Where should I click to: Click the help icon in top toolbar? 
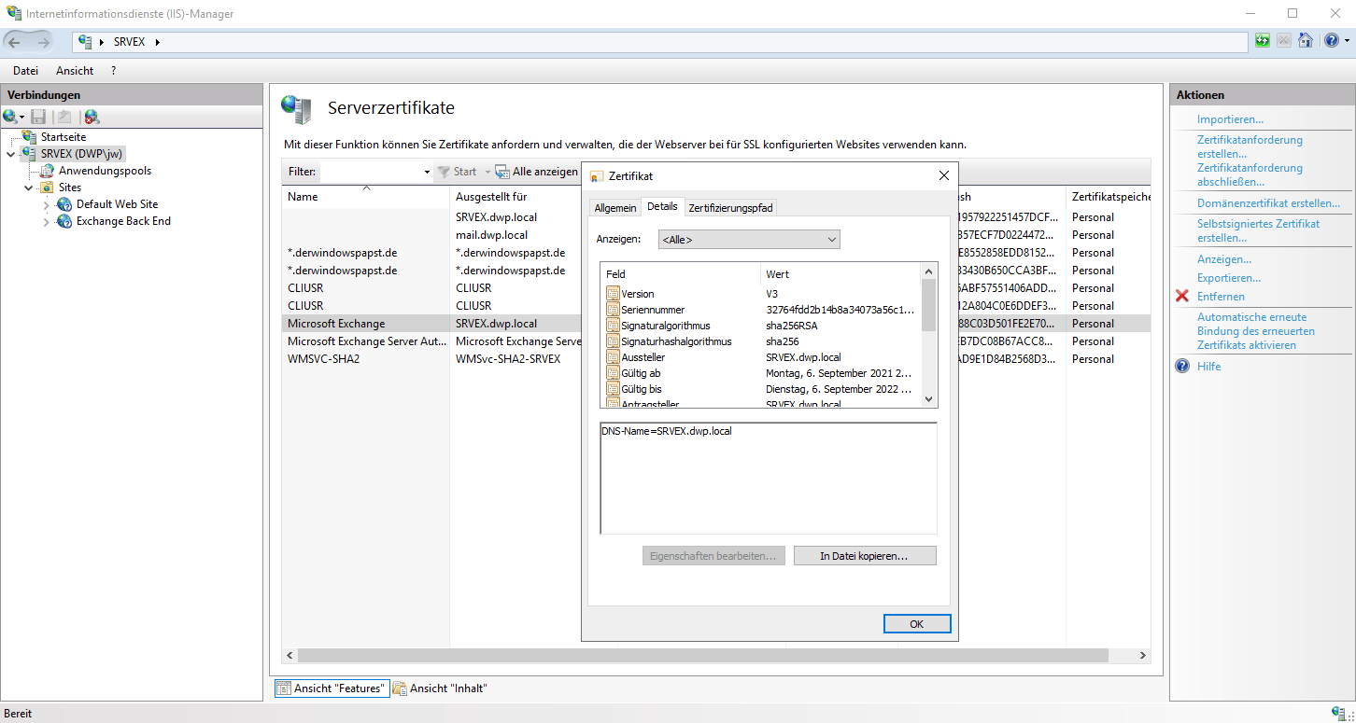click(x=1330, y=41)
